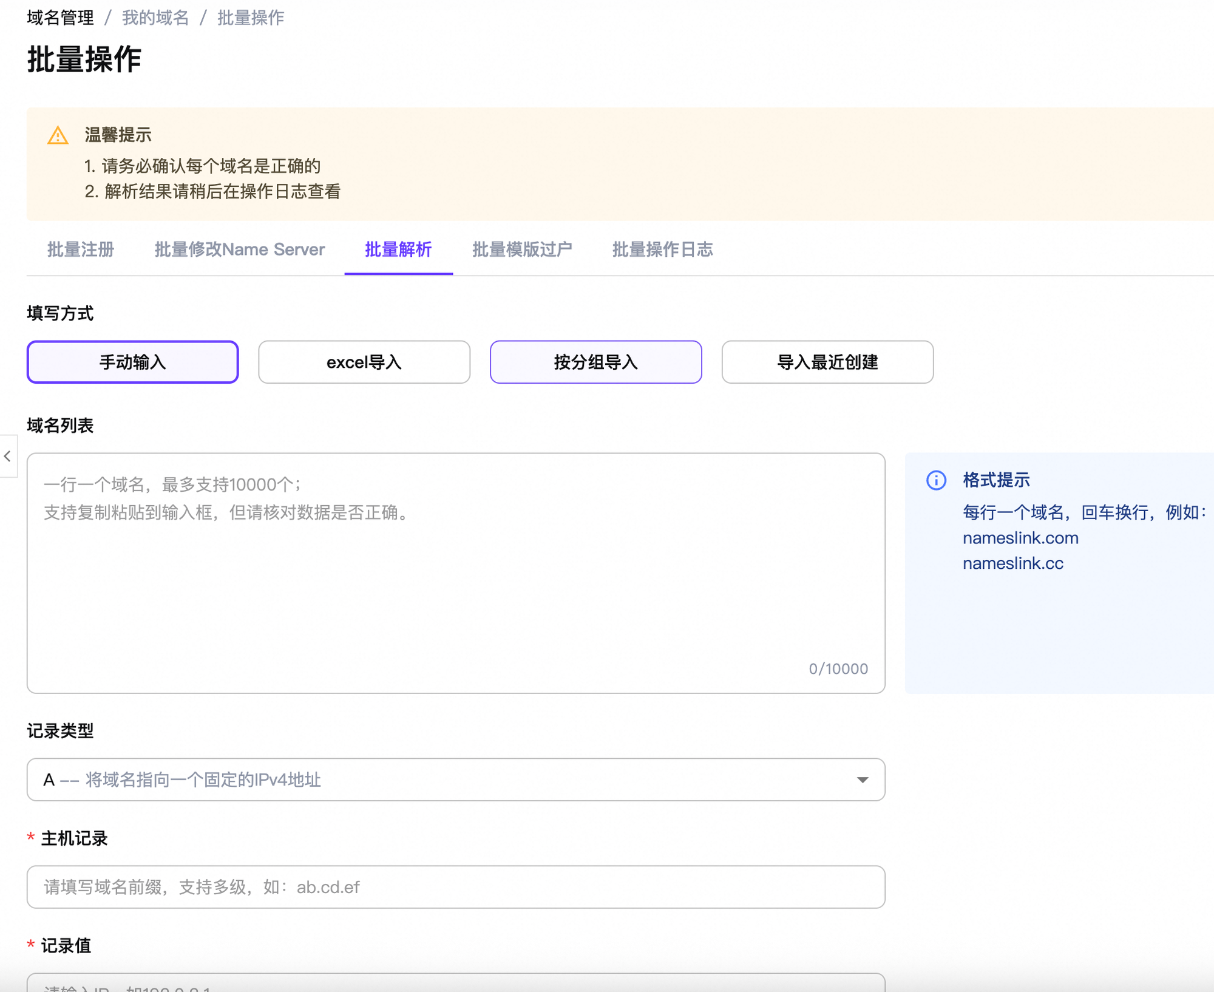The width and height of the screenshot is (1214, 992).
Task: Click the 批量操作 page title
Action: pos(84,59)
